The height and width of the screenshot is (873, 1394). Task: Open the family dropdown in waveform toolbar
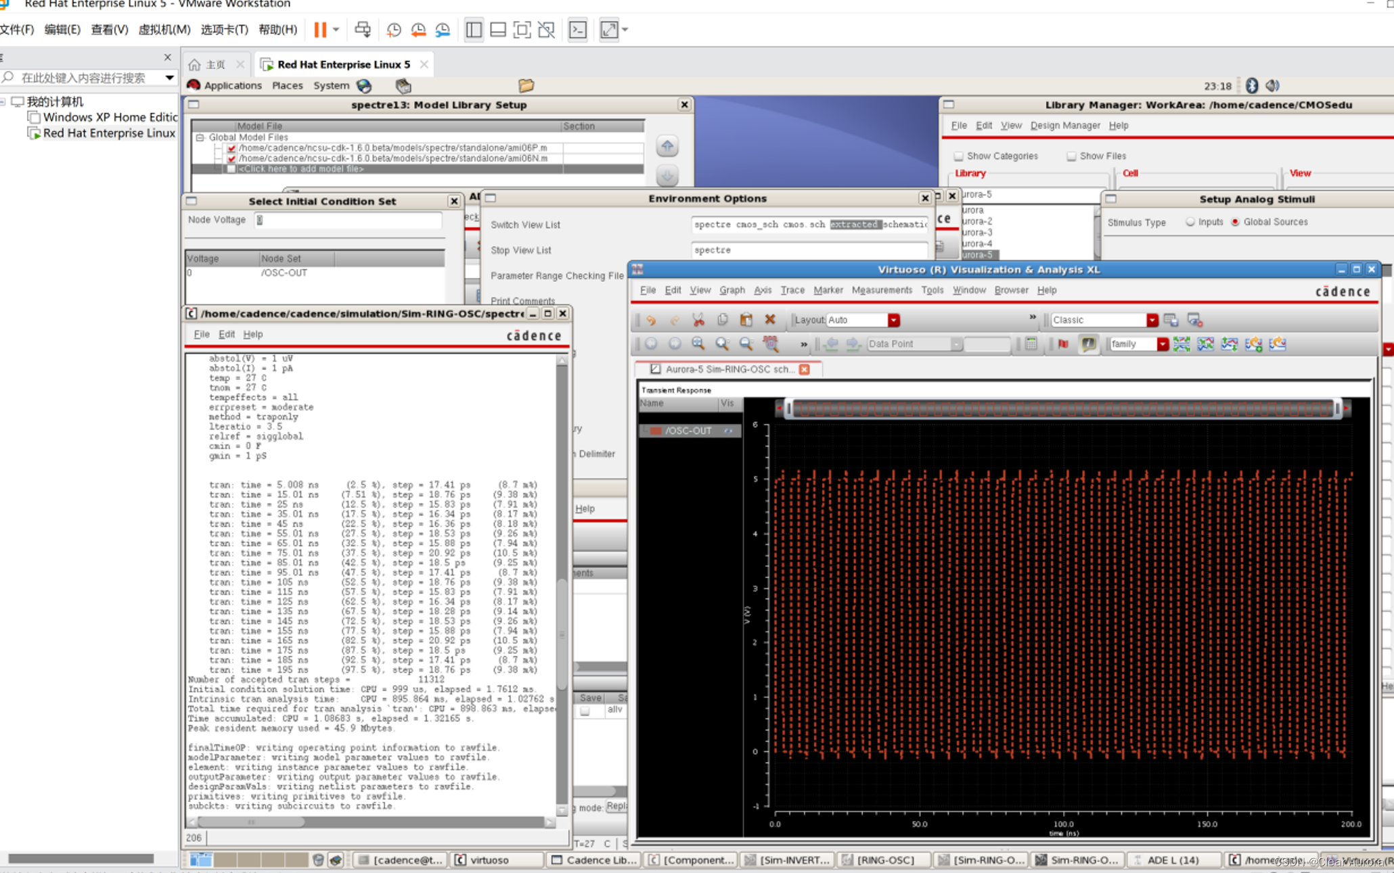click(x=1162, y=344)
